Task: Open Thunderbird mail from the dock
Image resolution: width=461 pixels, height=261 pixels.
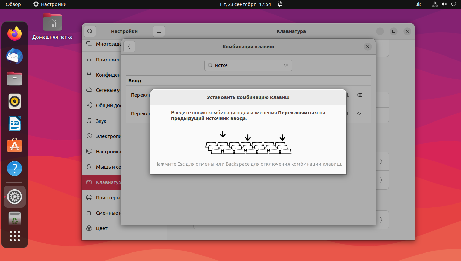Action: 14,56
